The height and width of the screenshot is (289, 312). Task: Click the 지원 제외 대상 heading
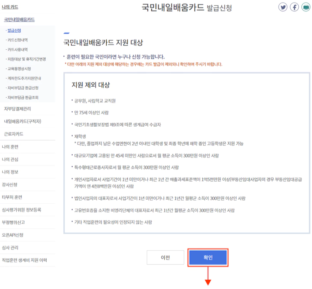91,85
